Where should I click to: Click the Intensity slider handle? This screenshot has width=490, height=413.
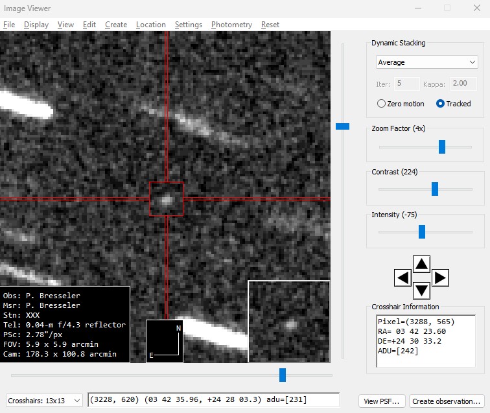click(x=422, y=231)
